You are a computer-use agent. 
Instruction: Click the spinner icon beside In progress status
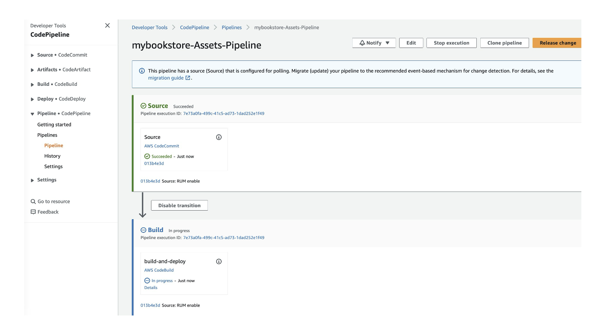(x=147, y=280)
